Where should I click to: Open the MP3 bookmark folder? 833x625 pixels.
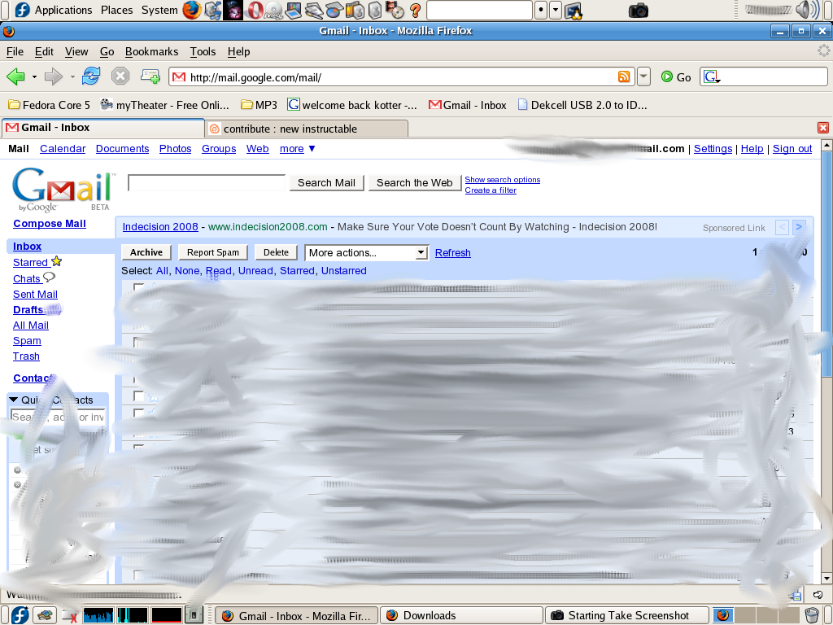click(x=259, y=105)
